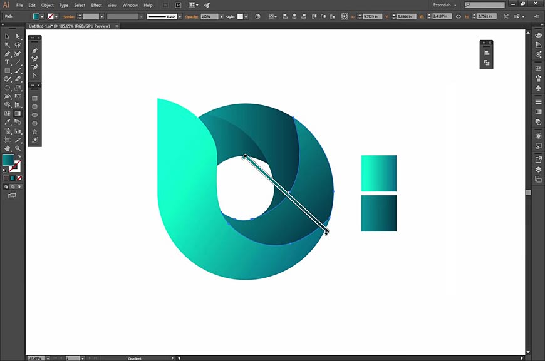
Task: Choose the Ellipse tool in the floating shape panel
Action: [35, 115]
